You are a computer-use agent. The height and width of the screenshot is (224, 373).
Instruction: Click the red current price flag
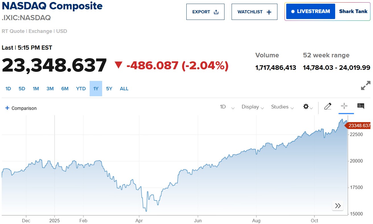click(359, 125)
